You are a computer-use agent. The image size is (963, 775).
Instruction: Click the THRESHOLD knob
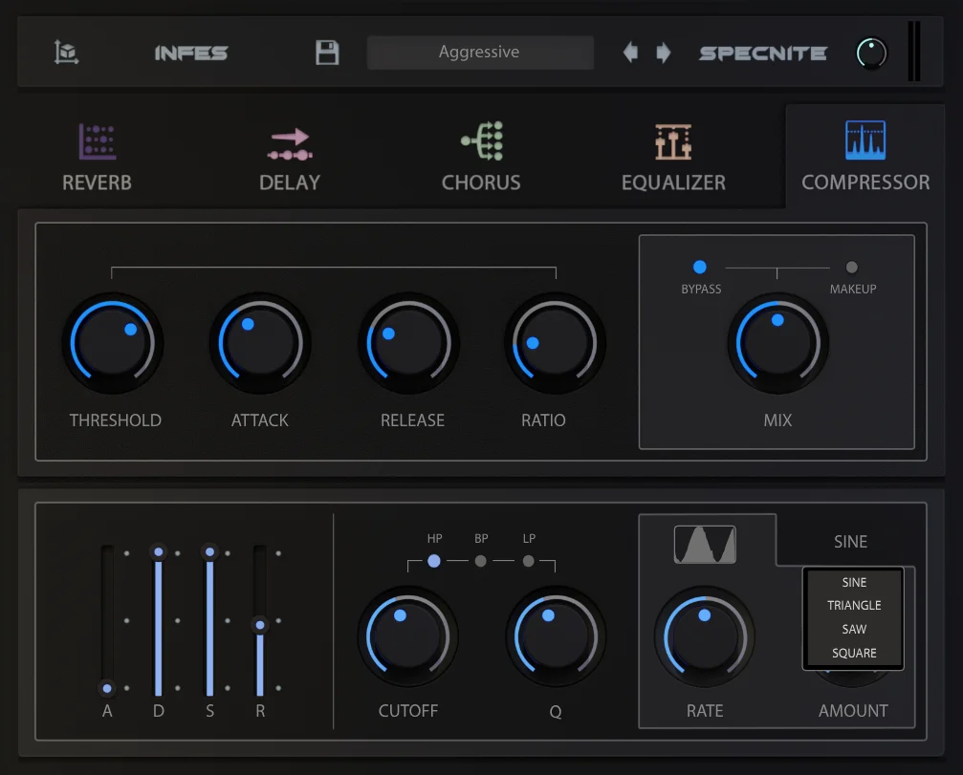[113, 343]
